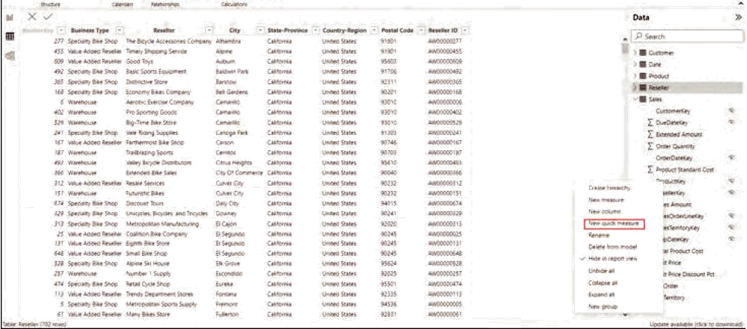Open Business Type column filter dropdown
The height and width of the screenshot is (329, 747).
(120, 30)
